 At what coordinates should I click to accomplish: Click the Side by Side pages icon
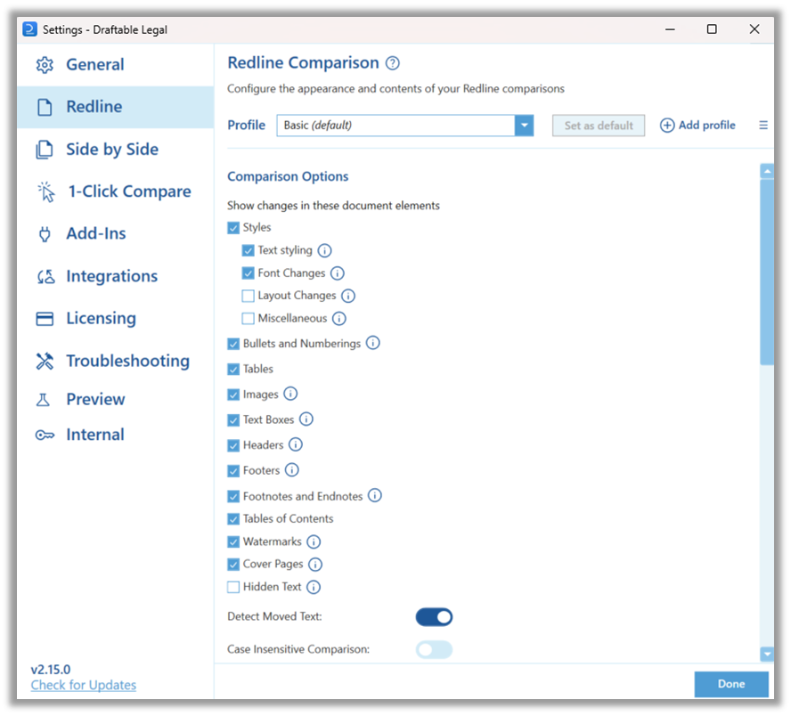[x=45, y=150]
